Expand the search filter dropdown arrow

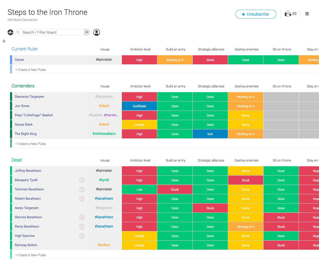point(87,32)
